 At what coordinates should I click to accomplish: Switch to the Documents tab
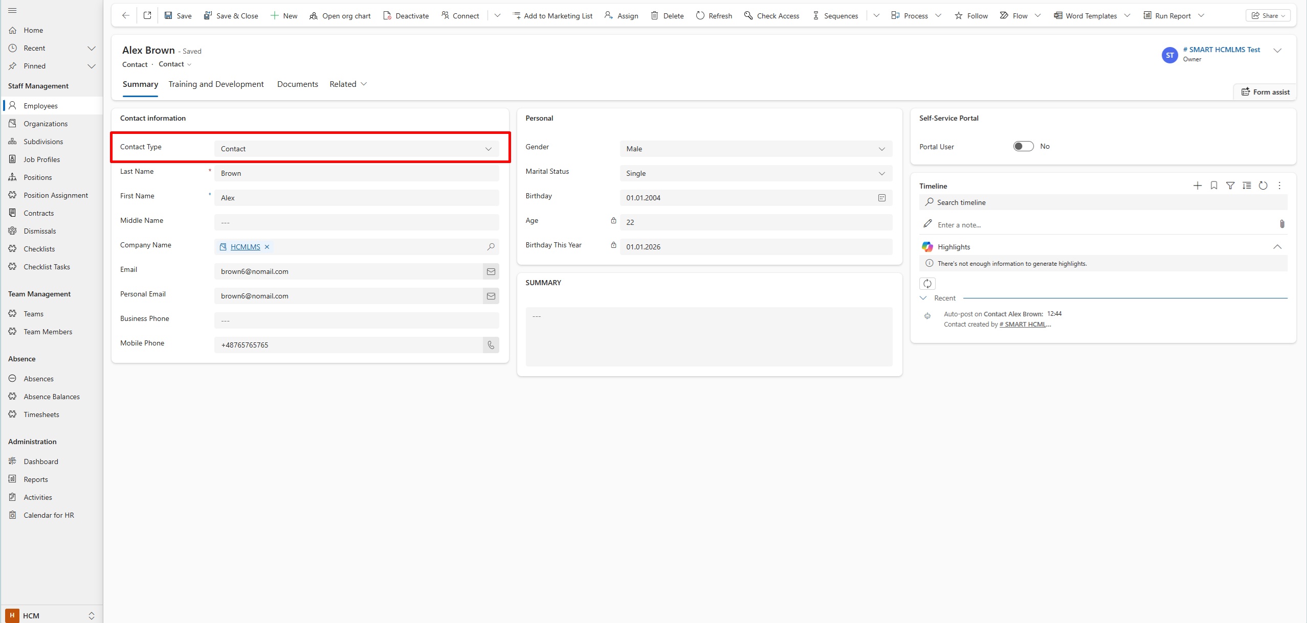point(298,84)
